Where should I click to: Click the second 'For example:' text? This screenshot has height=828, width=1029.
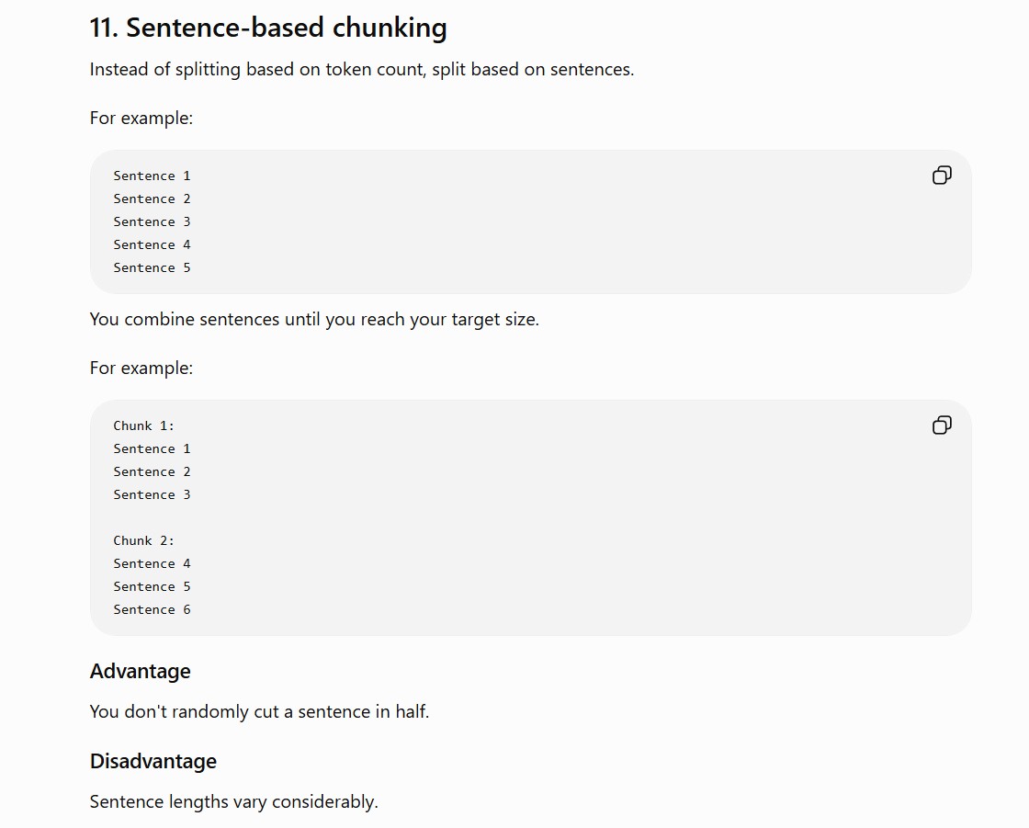[141, 369]
